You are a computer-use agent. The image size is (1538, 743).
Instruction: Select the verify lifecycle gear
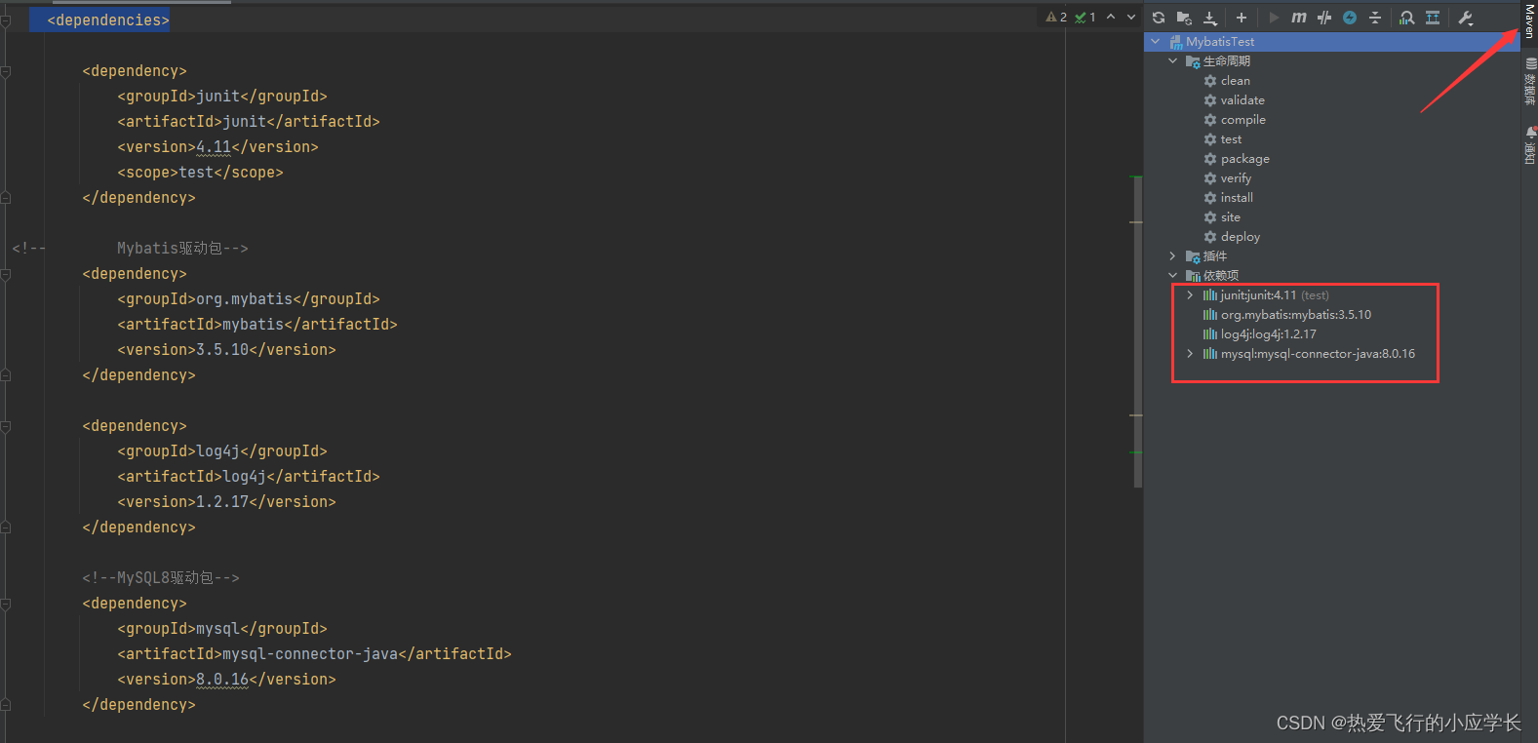[1210, 178]
